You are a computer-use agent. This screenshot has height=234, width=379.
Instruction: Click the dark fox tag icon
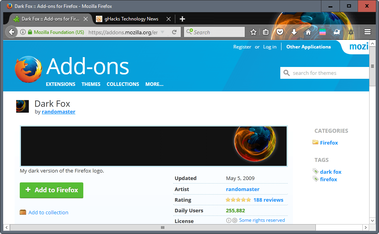point(315,171)
